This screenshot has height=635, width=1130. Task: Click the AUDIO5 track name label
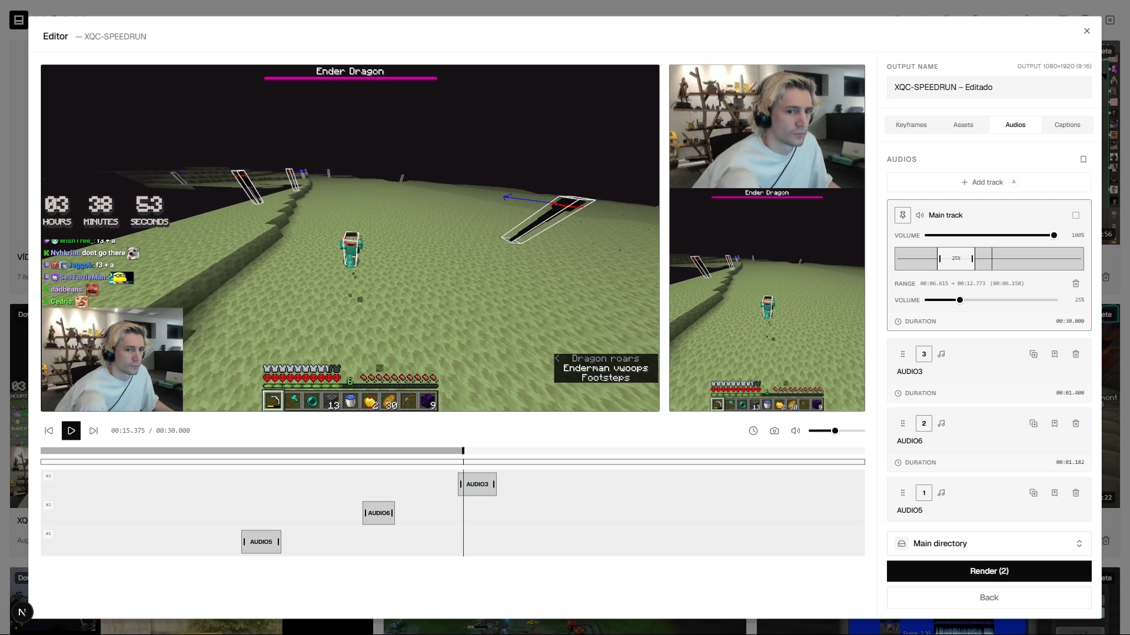coord(909,511)
